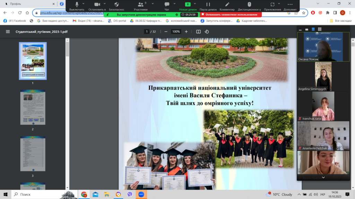Open More options with three dots
Image resolution: width=355 pixels, height=199 pixels.
(x=290, y=5)
